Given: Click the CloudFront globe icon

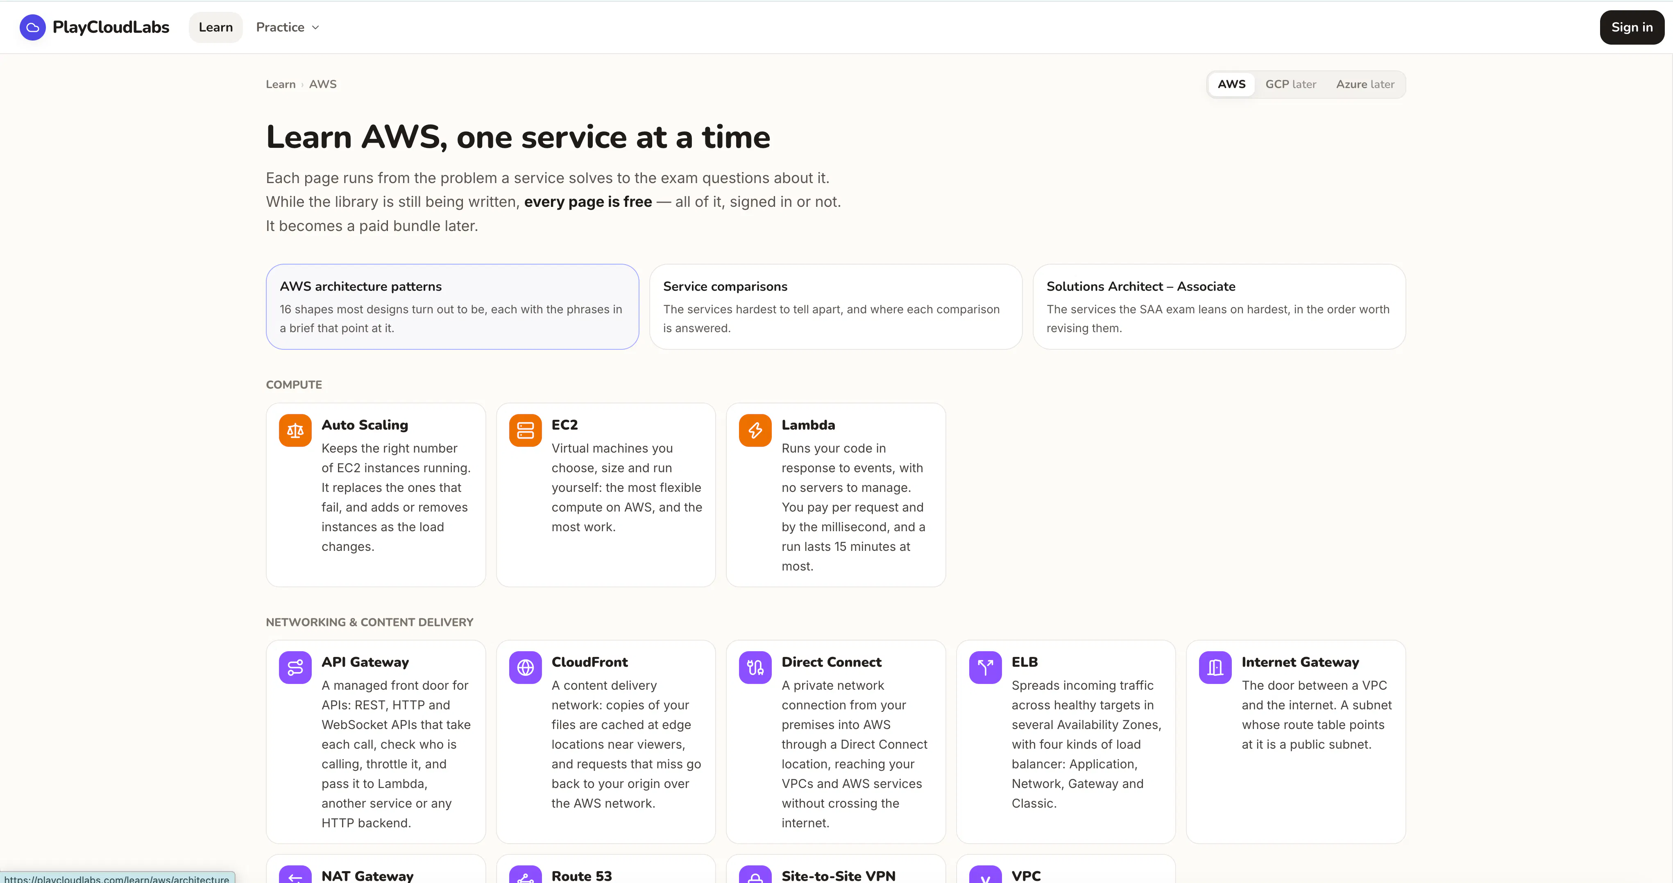Looking at the screenshot, I should pyautogui.click(x=526, y=668).
